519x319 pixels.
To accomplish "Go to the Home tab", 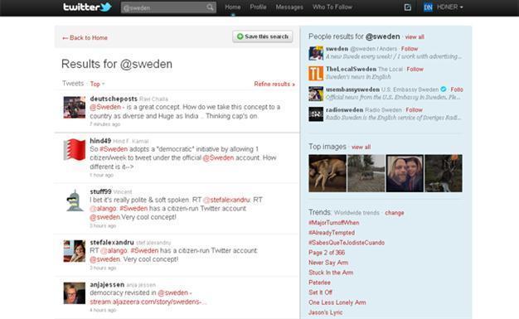I will tap(233, 7).
